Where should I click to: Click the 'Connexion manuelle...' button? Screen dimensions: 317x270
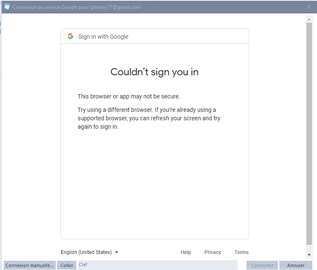(30, 265)
